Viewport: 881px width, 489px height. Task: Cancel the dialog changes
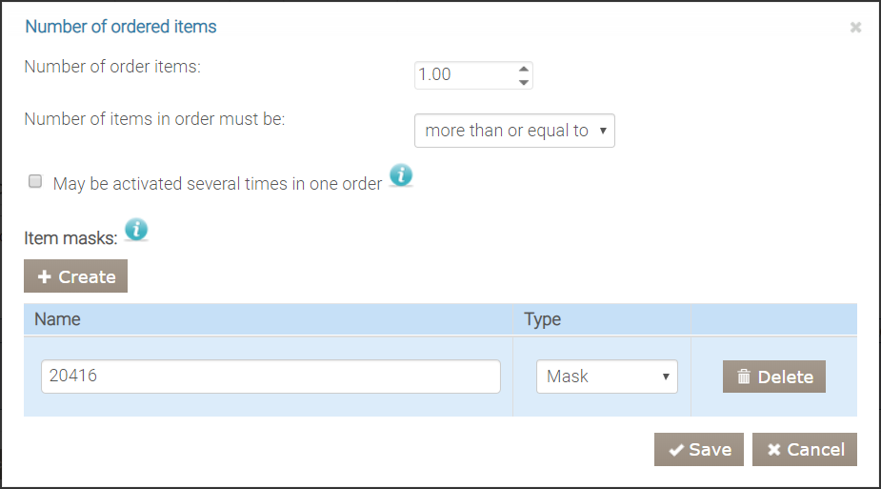click(804, 450)
